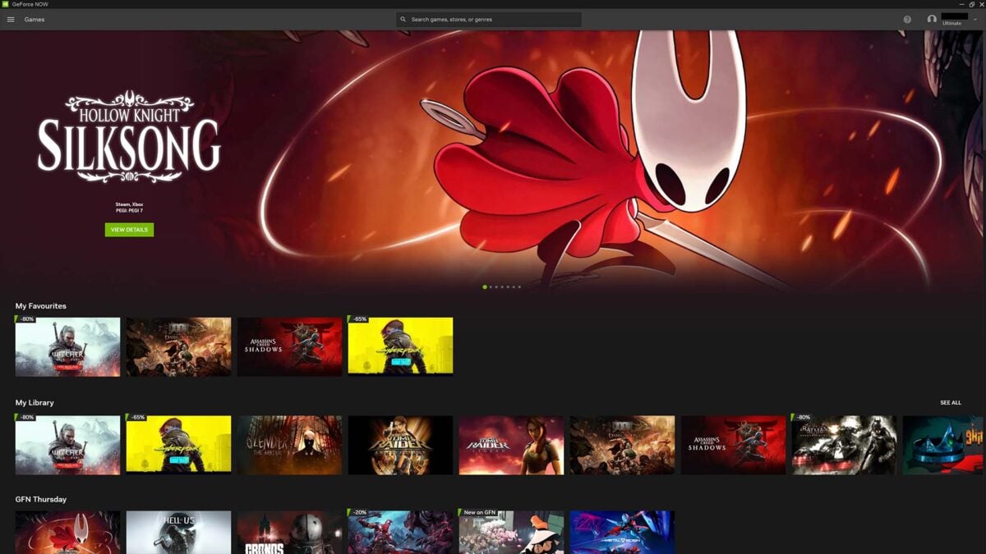This screenshot has height=554, width=986.
Task: Click the My Library heading
Action: [35, 403]
